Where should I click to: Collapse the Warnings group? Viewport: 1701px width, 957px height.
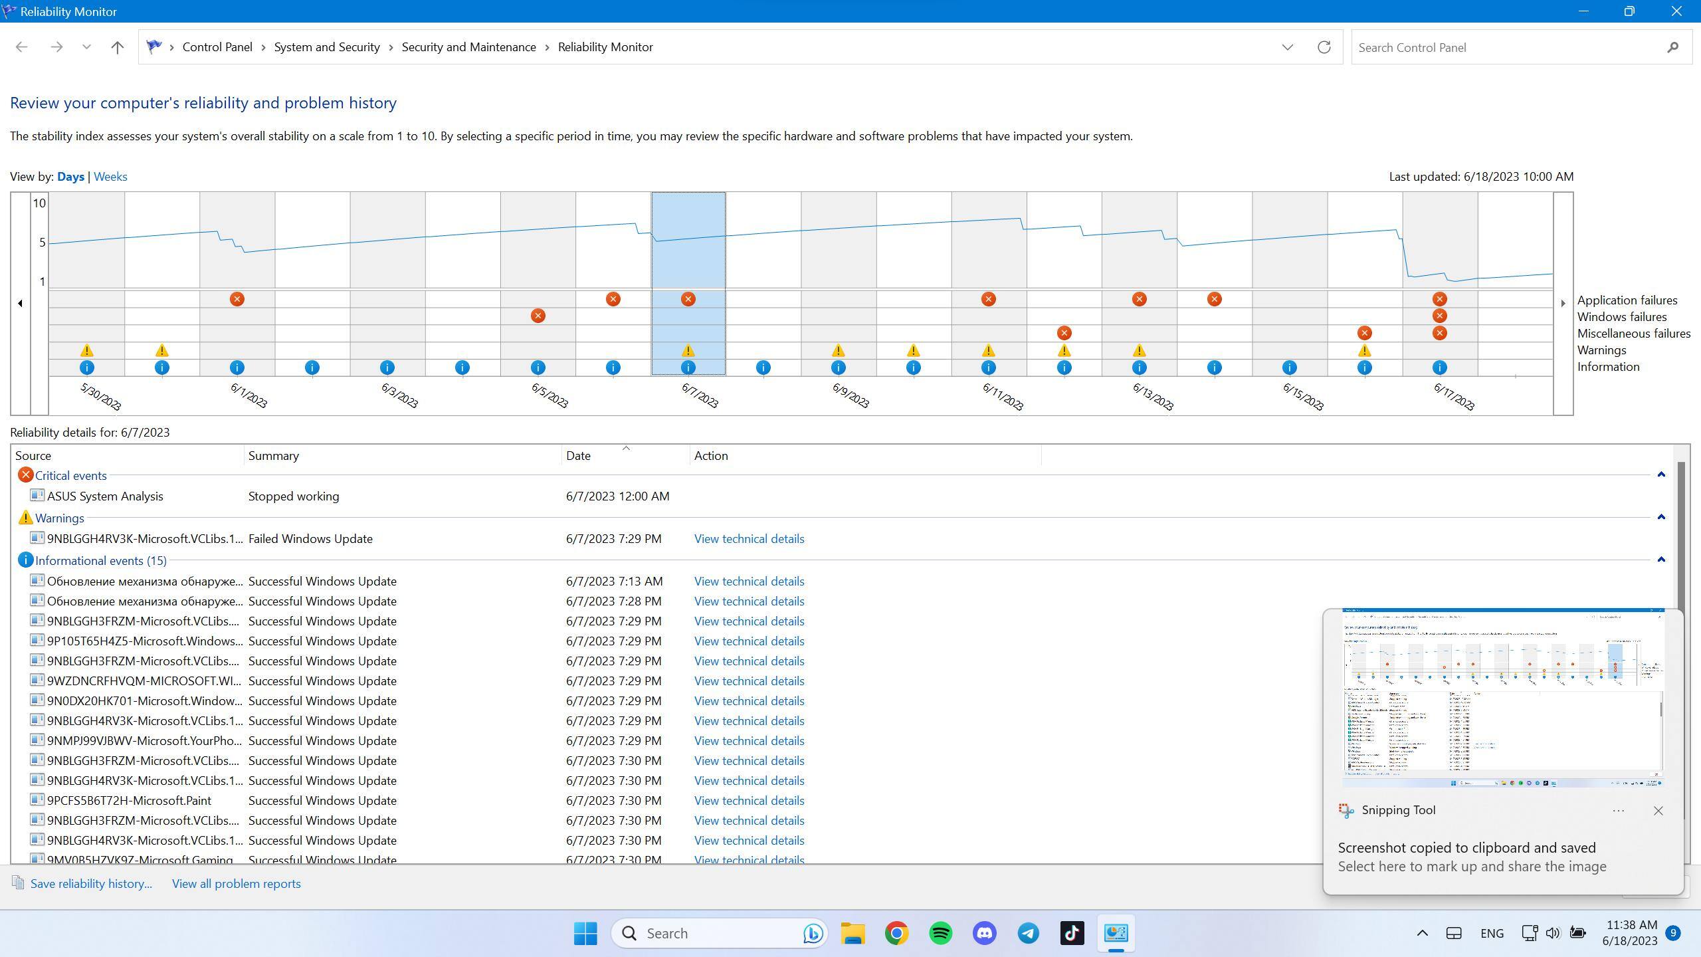(x=1661, y=517)
